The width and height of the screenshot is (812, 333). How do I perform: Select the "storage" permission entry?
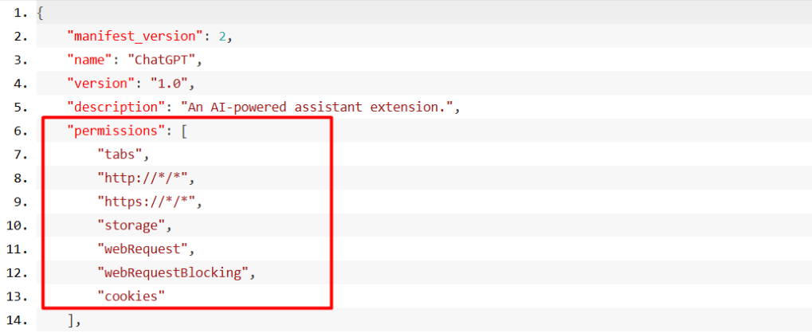tap(131, 225)
